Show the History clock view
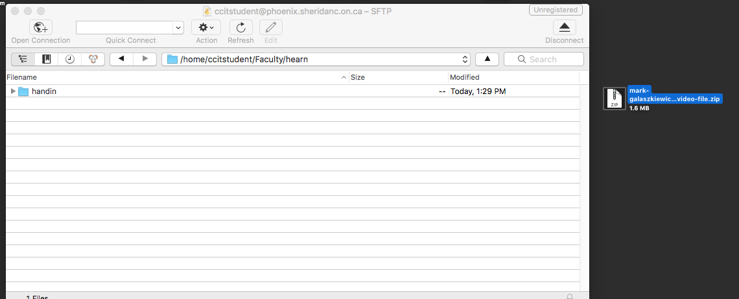The height and width of the screenshot is (299, 739). pyautogui.click(x=70, y=59)
